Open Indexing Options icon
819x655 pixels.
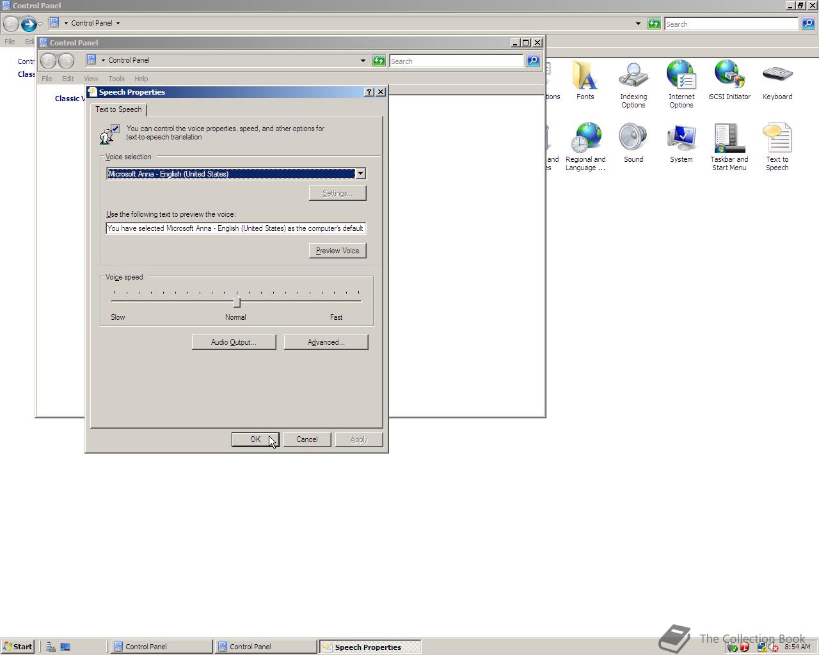[x=633, y=84]
